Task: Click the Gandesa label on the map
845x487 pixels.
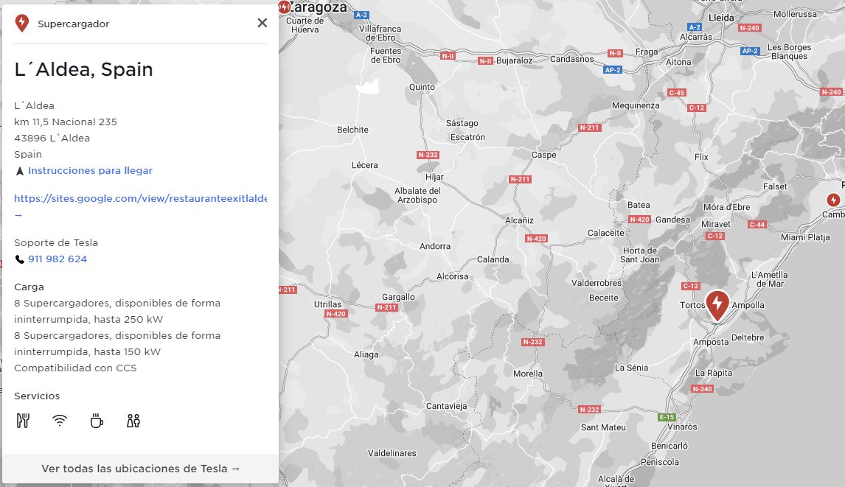Action: point(672,220)
